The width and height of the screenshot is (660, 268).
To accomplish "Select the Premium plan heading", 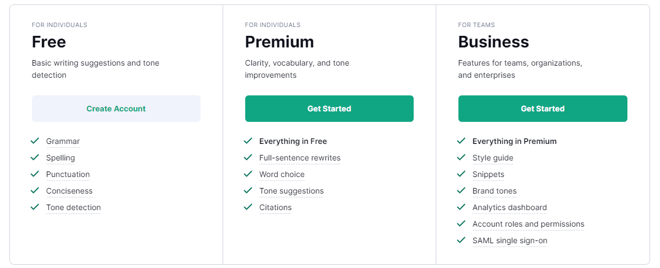I will (x=279, y=42).
